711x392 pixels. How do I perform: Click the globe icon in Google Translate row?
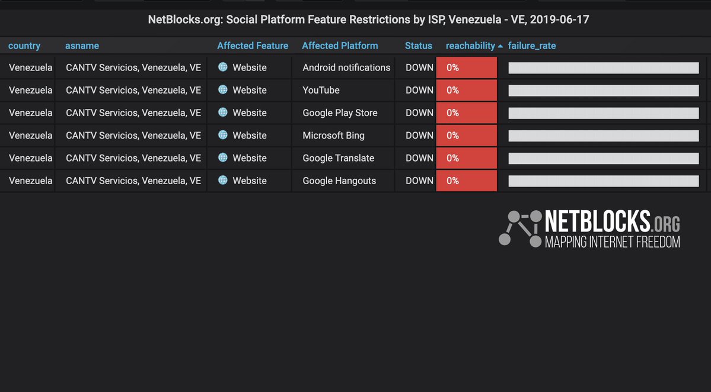[x=222, y=158]
